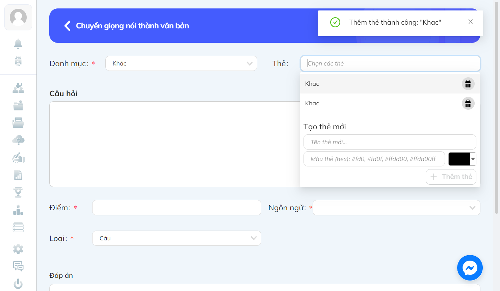
Task: Open the user profile avatar
Action: point(18,17)
